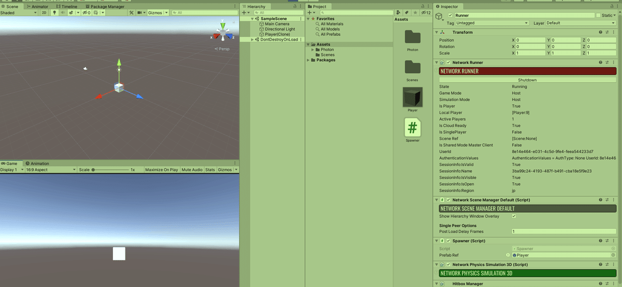The image size is (622, 287).
Task: Open the Tag Untagged dropdown
Action: [x=491, y=23]
